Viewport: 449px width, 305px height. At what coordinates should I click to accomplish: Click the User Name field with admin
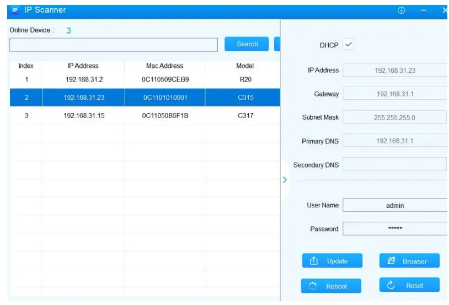395,205
